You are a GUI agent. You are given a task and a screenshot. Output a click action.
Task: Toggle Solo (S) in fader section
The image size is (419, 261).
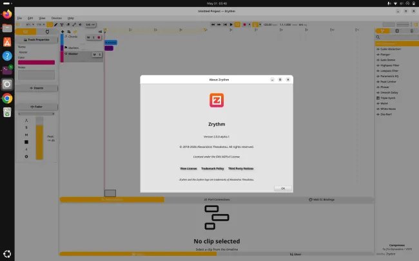26,127
